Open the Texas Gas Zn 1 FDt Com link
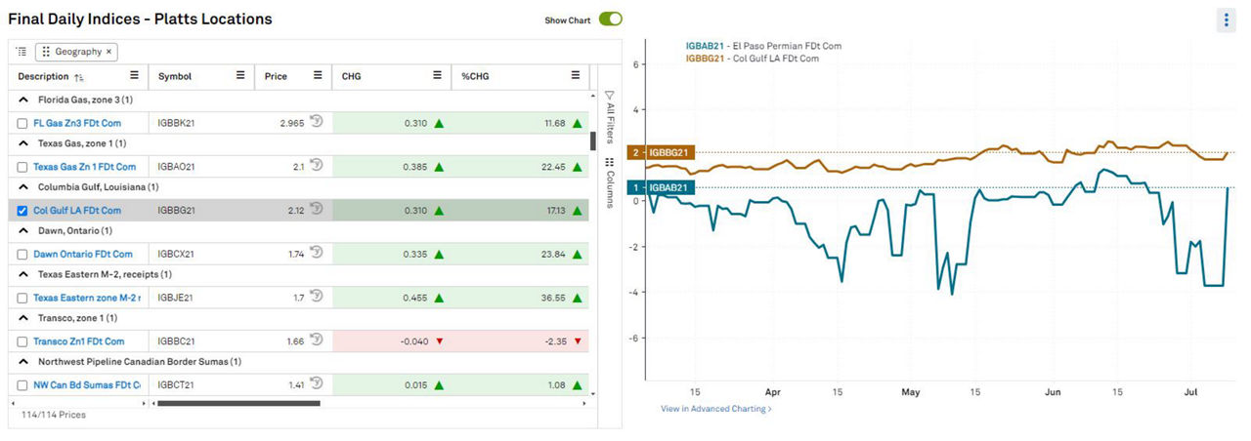 pyautogui.click(x=84, y=167)
